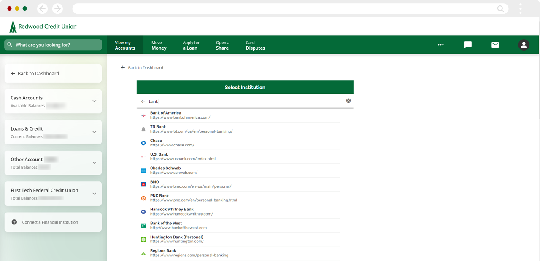Pick the BMO institution name
The width and height of the screenshot is (540, 261).
[x=154, y=182]
